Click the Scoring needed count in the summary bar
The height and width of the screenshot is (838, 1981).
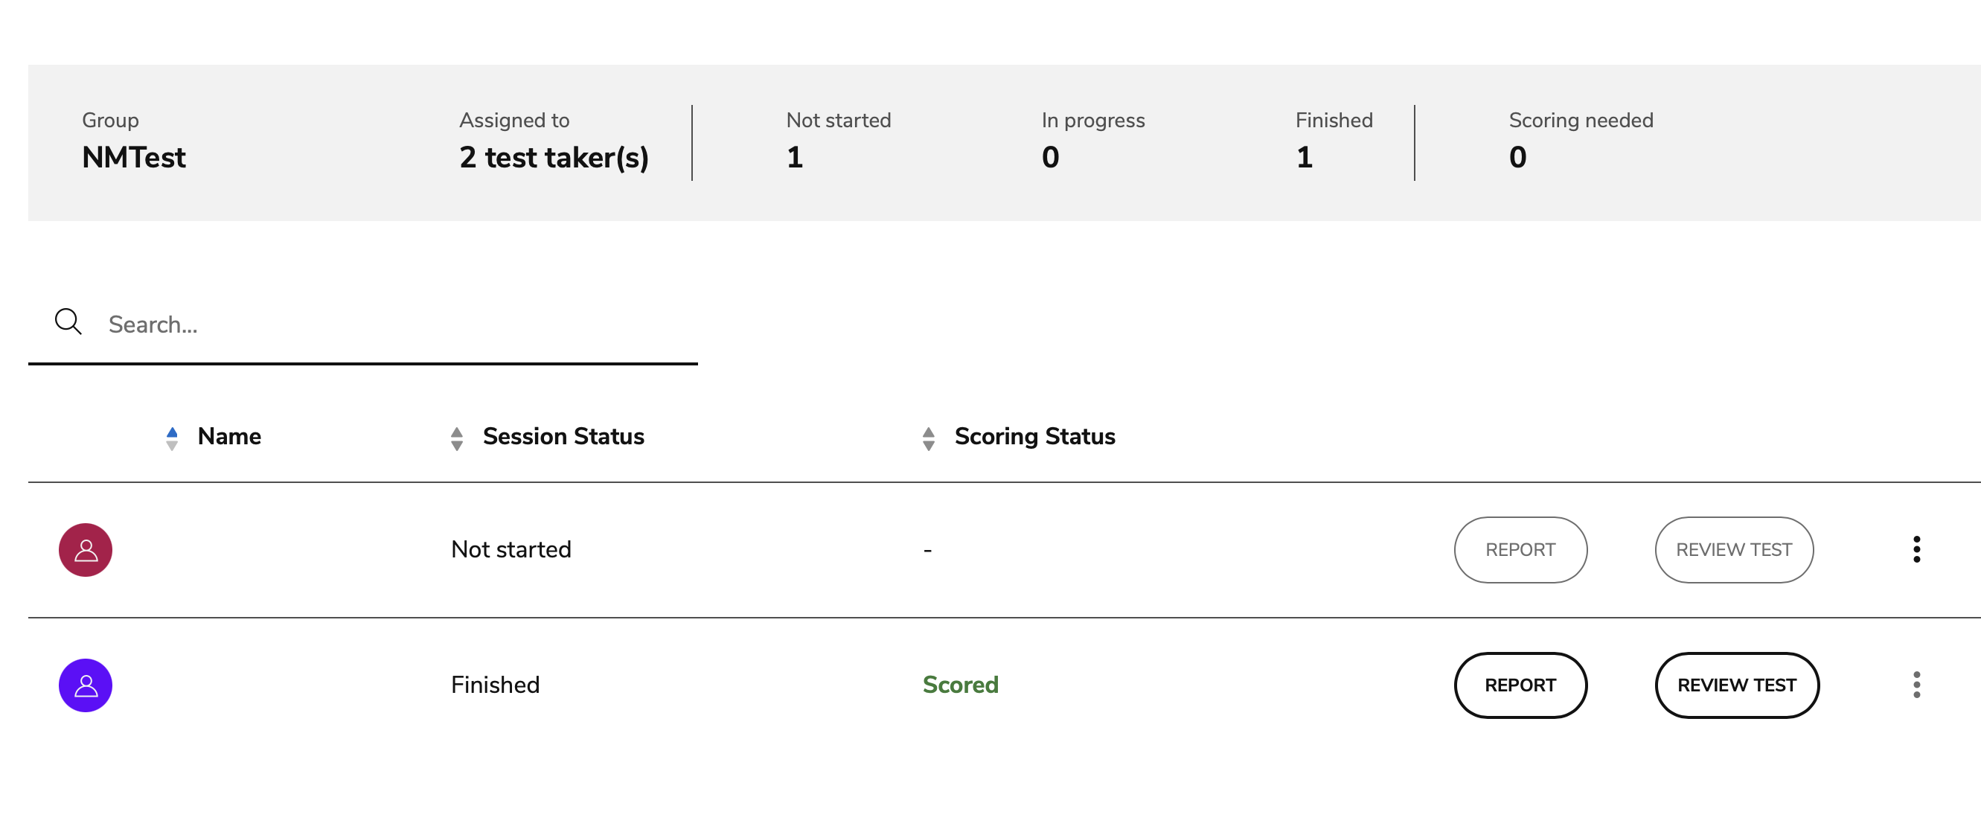pos(1517,157)
